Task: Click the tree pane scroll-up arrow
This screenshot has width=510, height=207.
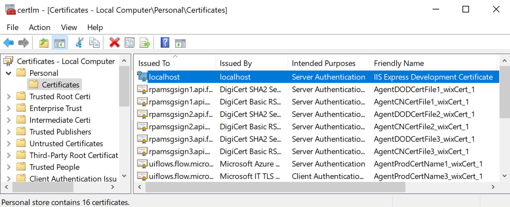Action: (x=124, y=61)
